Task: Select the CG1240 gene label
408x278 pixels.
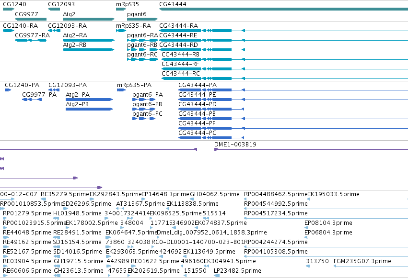Action: 14,4
